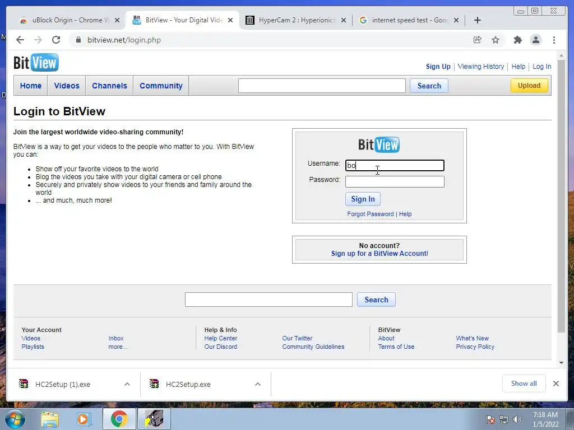The height and width of the screenshot is (430, 574).
Task: Click the Forgot Password link
Action: 371,214
